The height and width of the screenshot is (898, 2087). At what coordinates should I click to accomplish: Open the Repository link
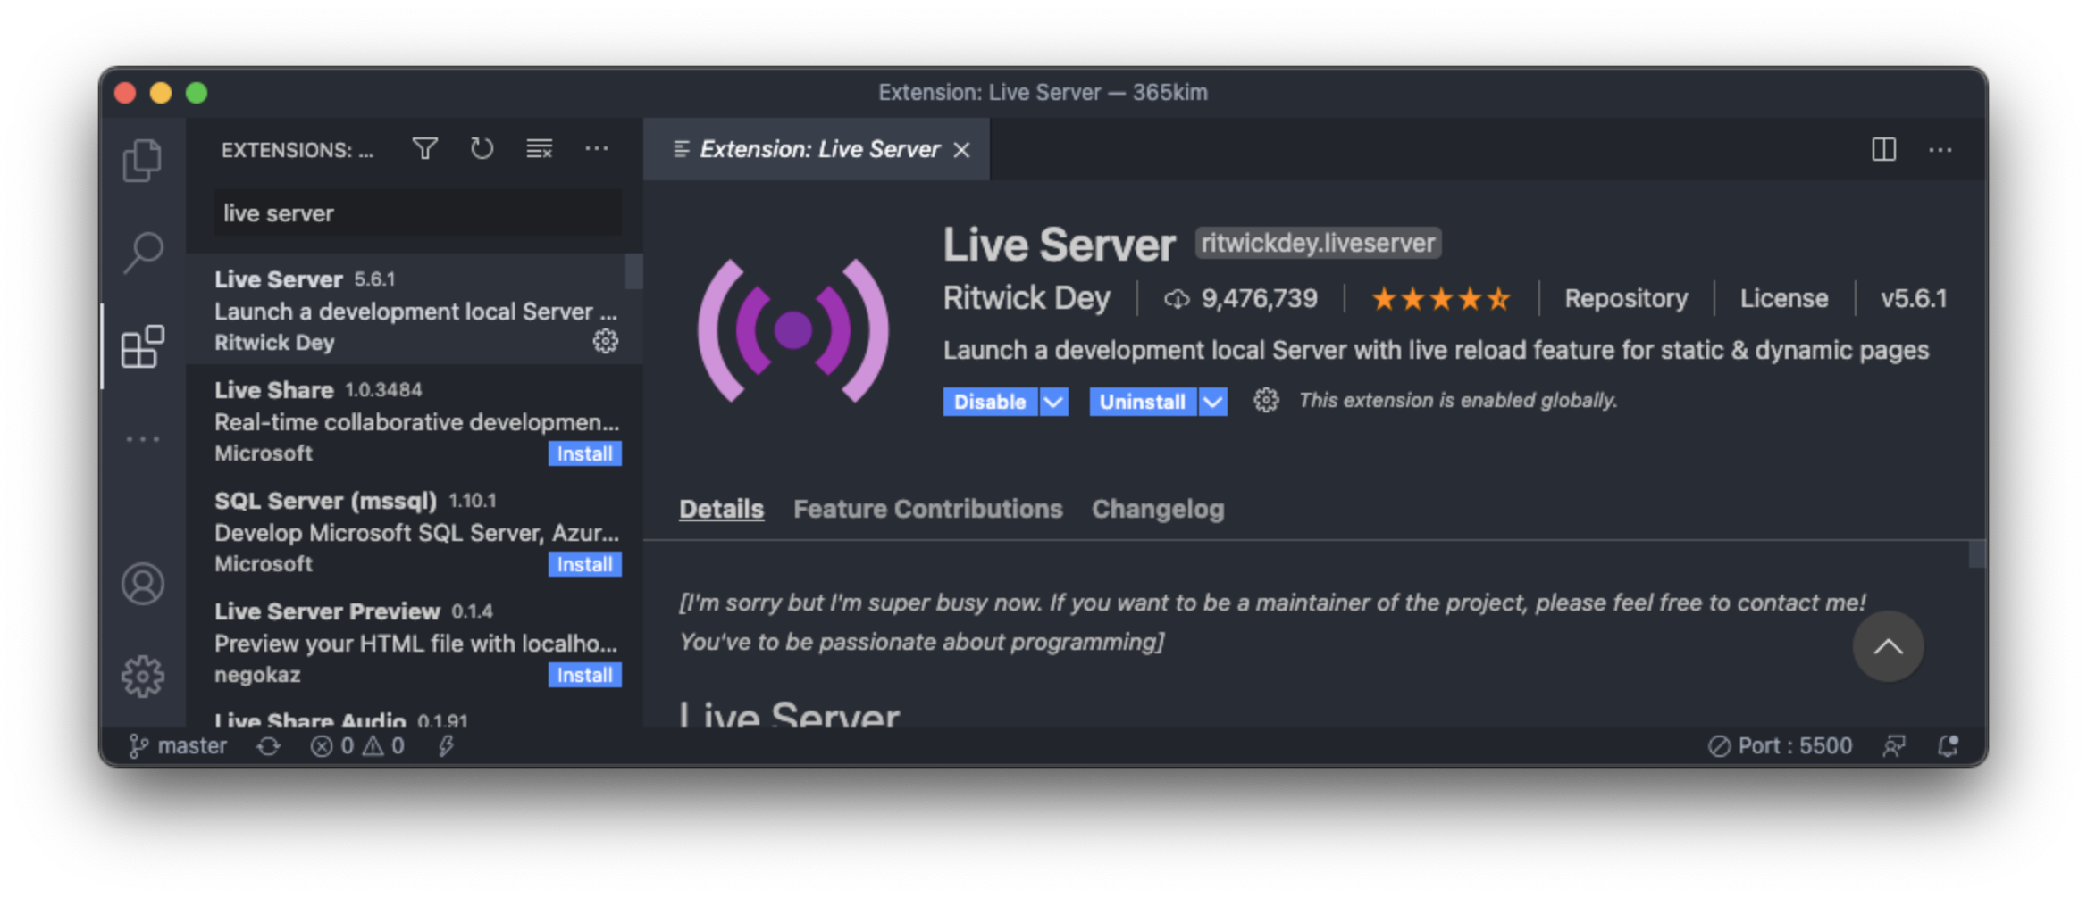[x=1626, y=298]
